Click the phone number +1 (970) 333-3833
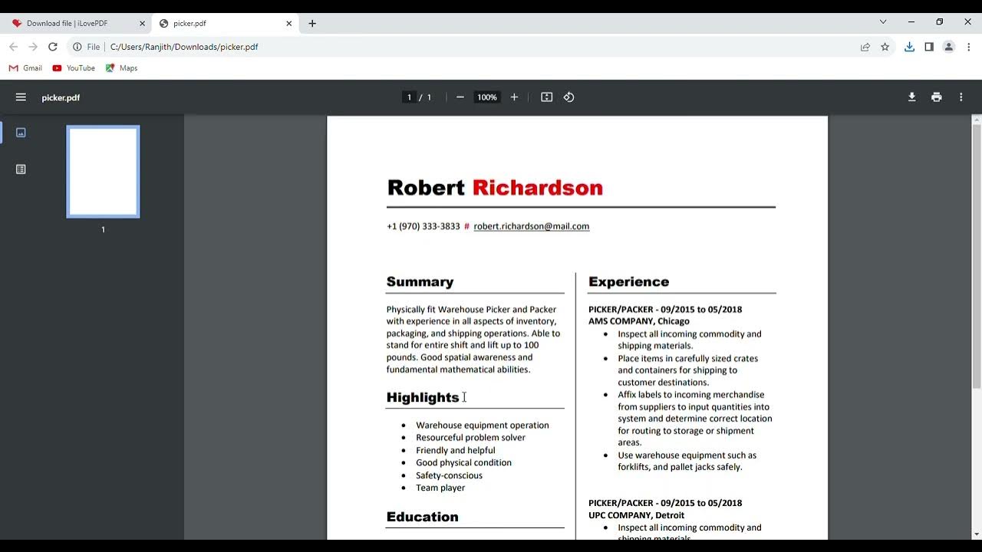Viewport: 982px width, 552px height. tap(423, 226)
